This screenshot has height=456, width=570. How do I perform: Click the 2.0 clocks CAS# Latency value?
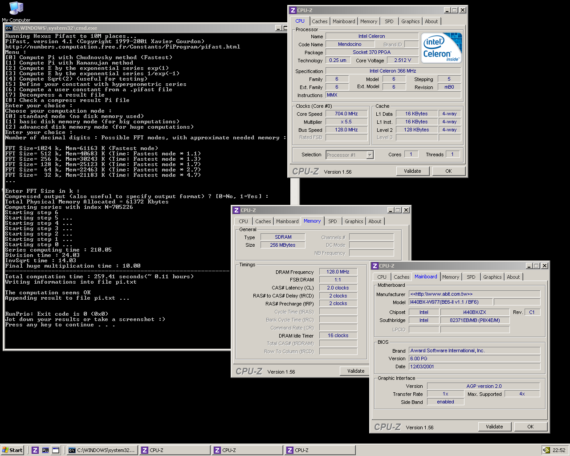pos(338,288)
